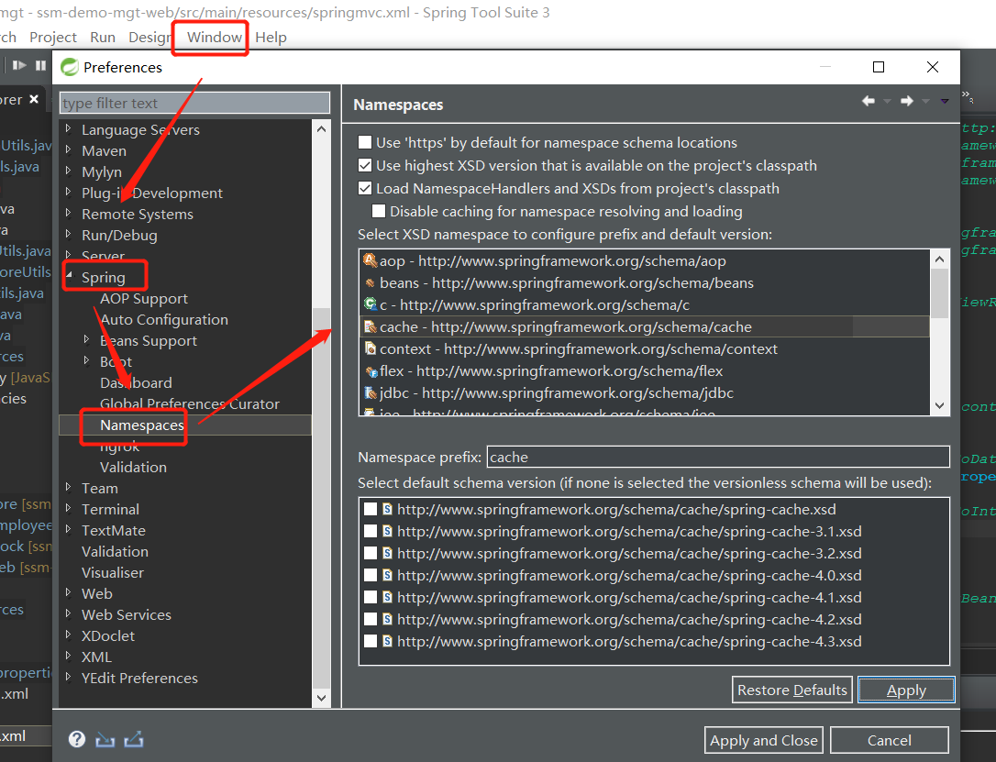Click the spring-cache.xsd schema icon
The image size is (996, 762).
tap(387, 509)
